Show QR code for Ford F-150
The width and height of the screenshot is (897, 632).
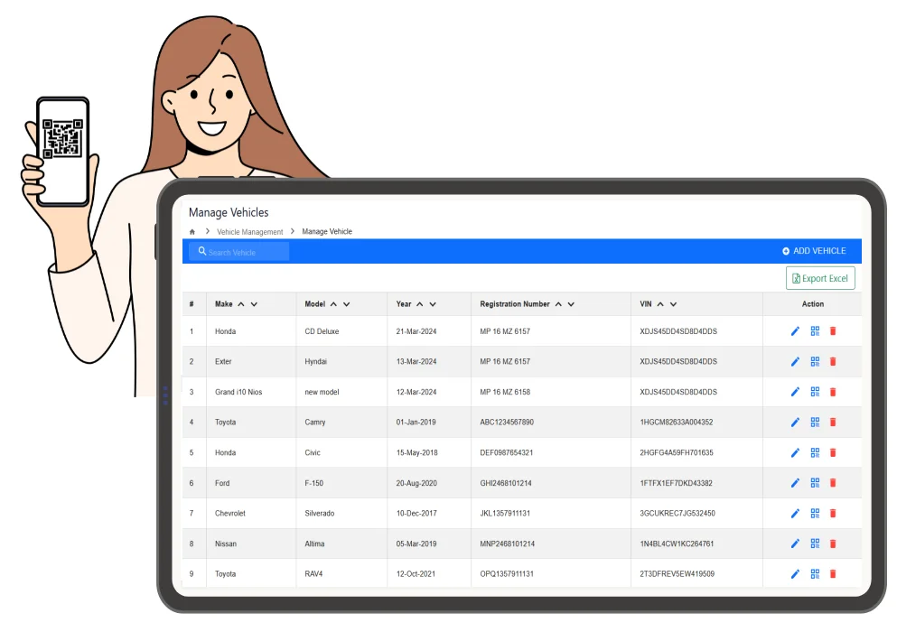(815, 483)
